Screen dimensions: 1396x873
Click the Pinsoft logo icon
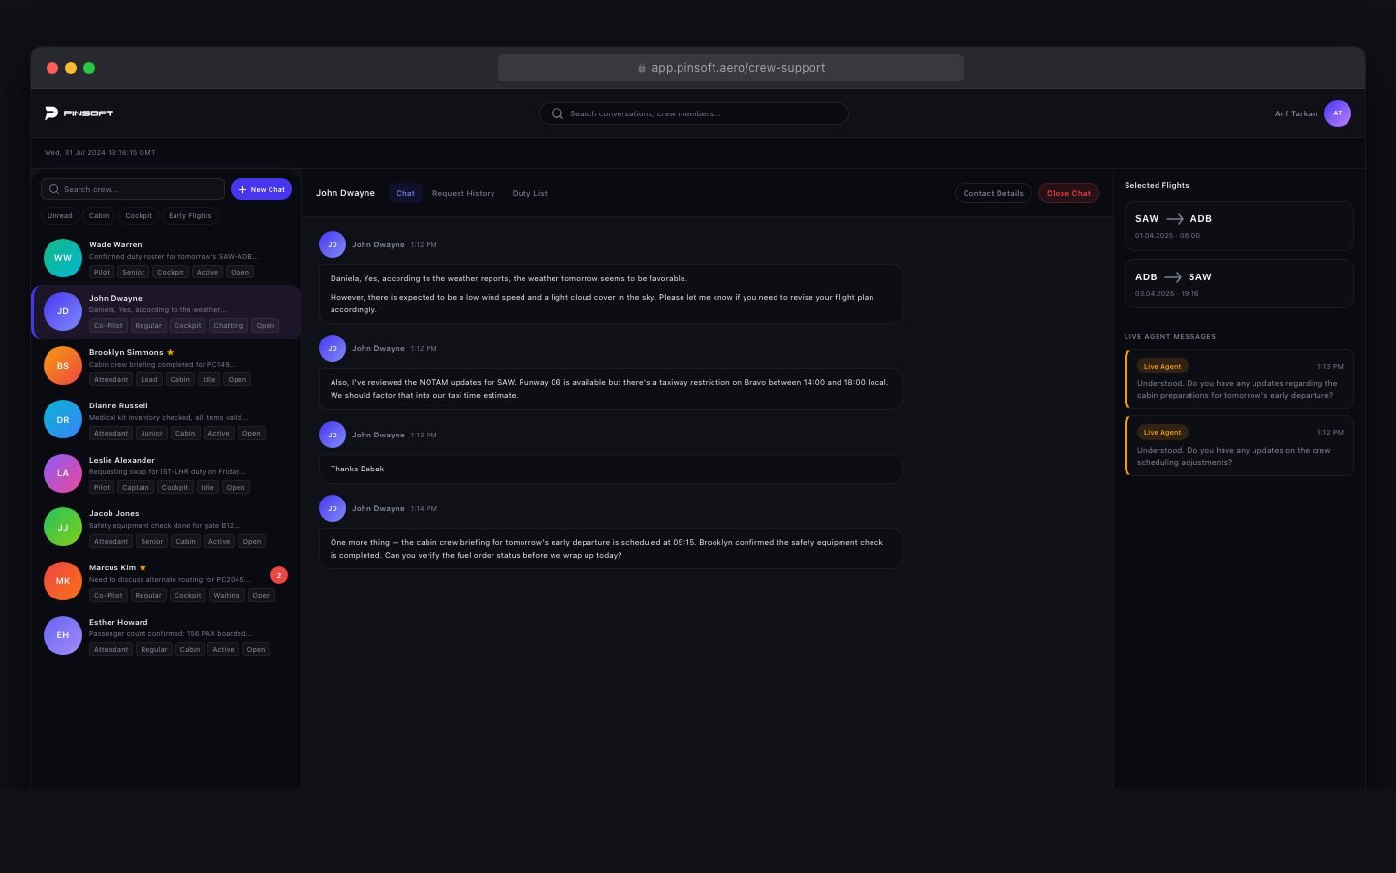point(51,113)
